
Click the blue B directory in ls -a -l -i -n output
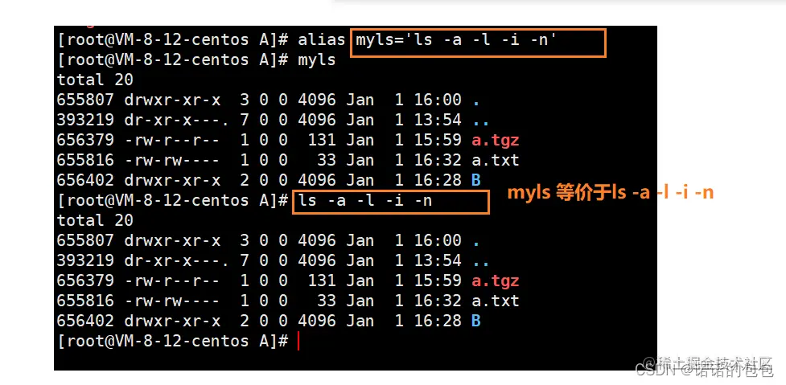[x=476, y=321]
